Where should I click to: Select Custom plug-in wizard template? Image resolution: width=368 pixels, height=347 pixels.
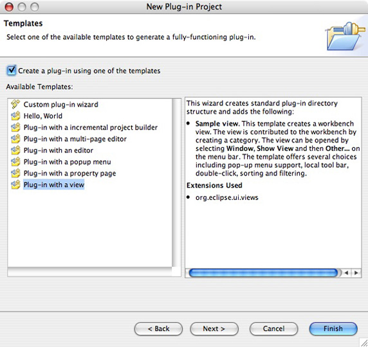pyautogui.click(x=60, y=104)
